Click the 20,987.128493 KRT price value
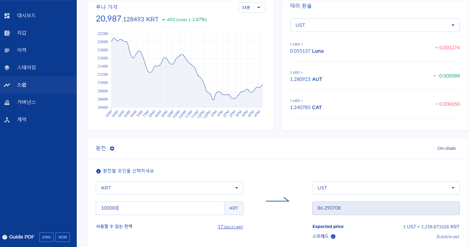This screenshot has height=247, width=469. (x=127, y=19)
